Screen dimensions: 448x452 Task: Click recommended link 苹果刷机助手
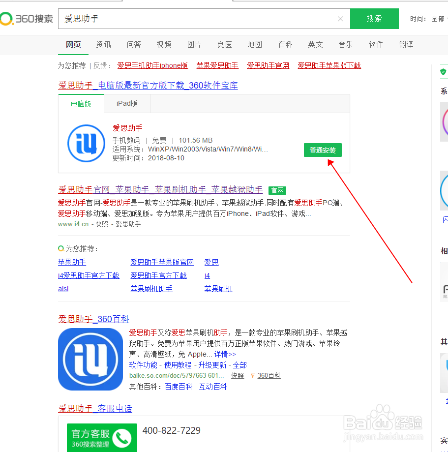(x=151, y=289)
